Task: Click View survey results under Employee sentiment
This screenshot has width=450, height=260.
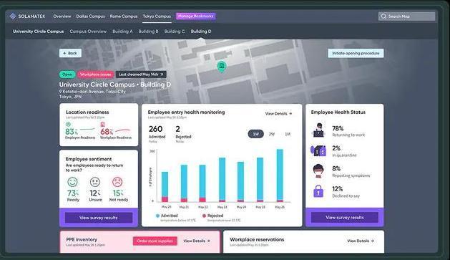Action: tap(99, 218)
